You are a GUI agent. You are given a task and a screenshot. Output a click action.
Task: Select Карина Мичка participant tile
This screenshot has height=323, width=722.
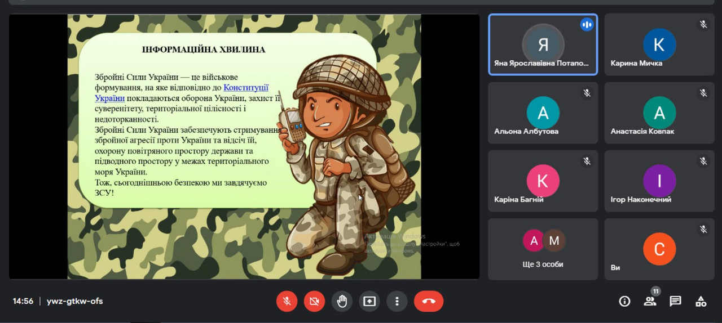659,44
